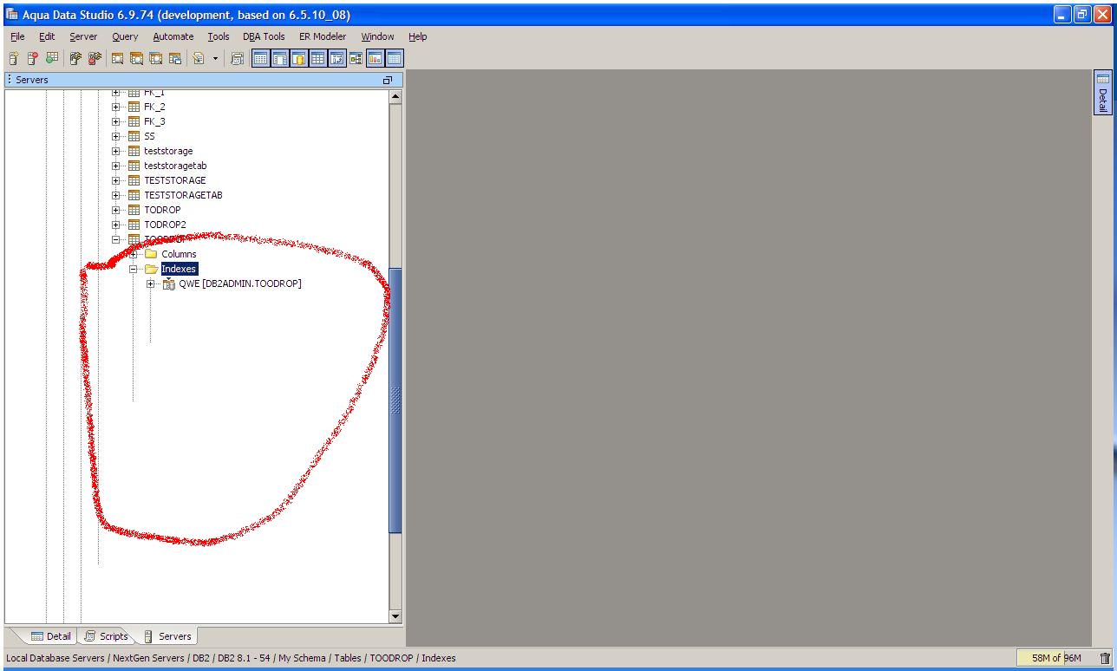Click the trash can garbage-collect icon
The height and width of the screenshot is (671, 1117).
point(1105,658)
